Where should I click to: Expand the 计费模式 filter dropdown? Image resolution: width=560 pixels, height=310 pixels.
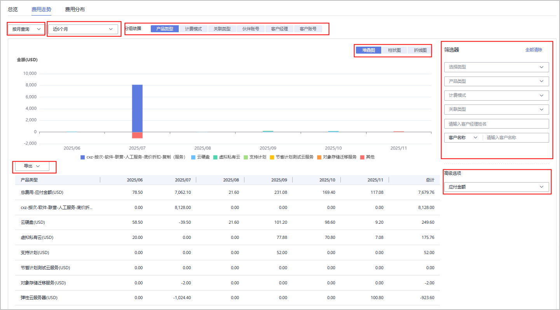(496, 95)
